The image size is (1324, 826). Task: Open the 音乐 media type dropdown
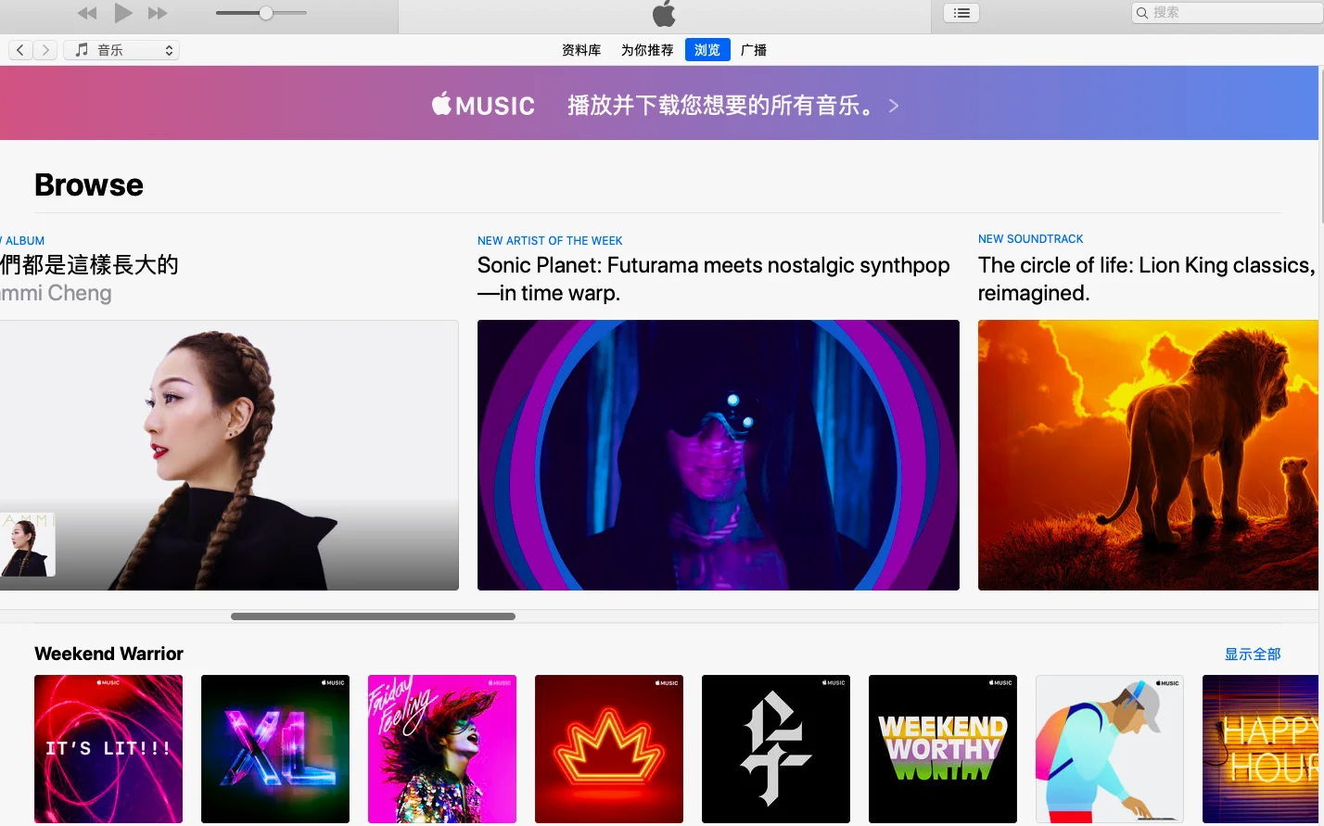click(121, 50)
